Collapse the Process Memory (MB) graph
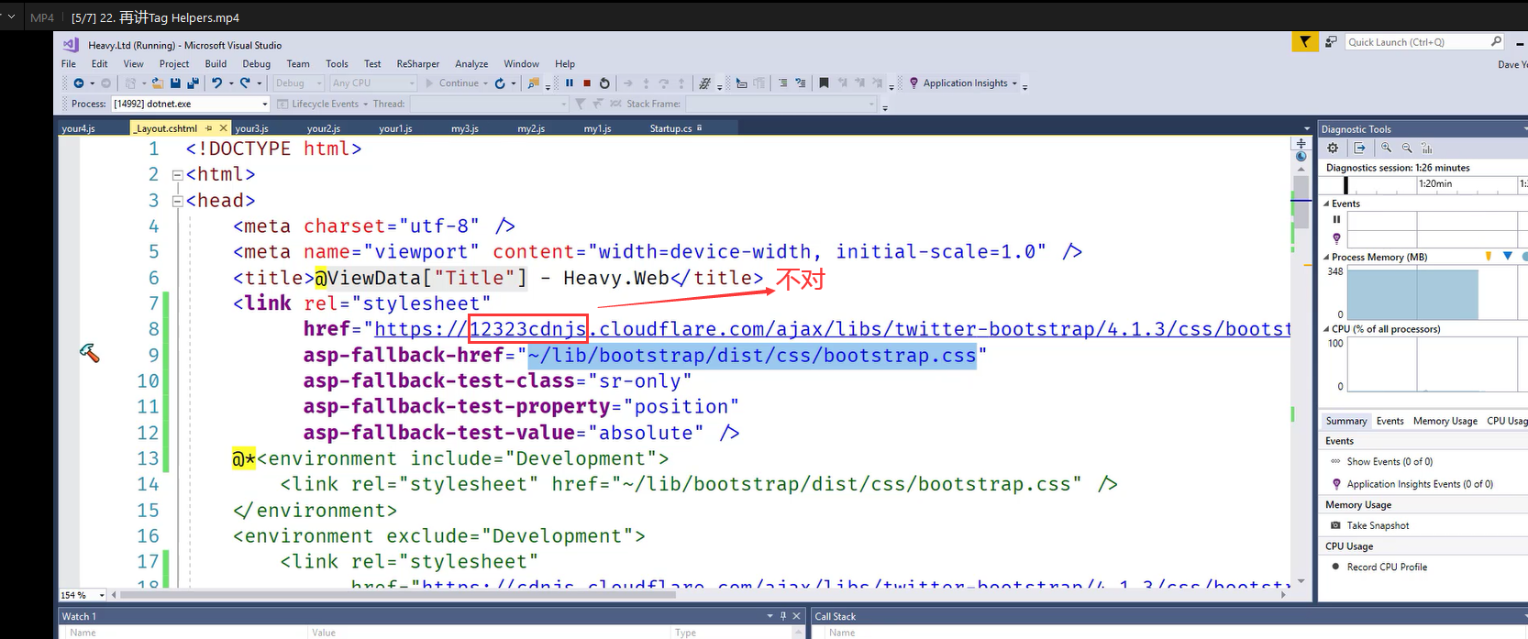This screenshot has width=1528, height=639. pos(1325,258)
